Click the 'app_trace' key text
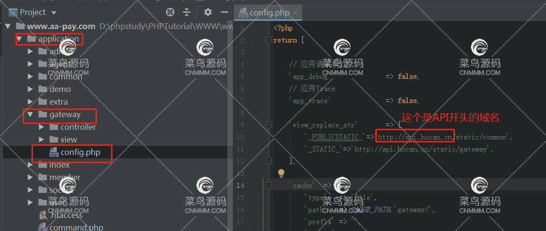 (308, 101)
